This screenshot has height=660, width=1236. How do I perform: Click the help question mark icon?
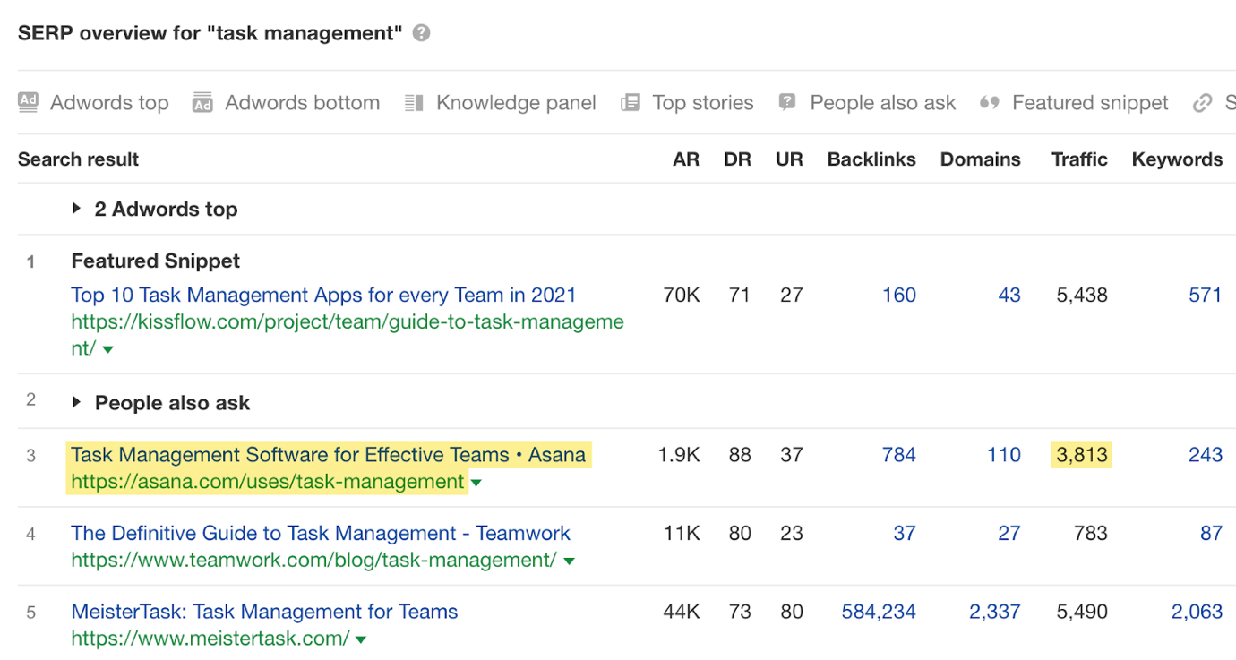click(421, 33)
